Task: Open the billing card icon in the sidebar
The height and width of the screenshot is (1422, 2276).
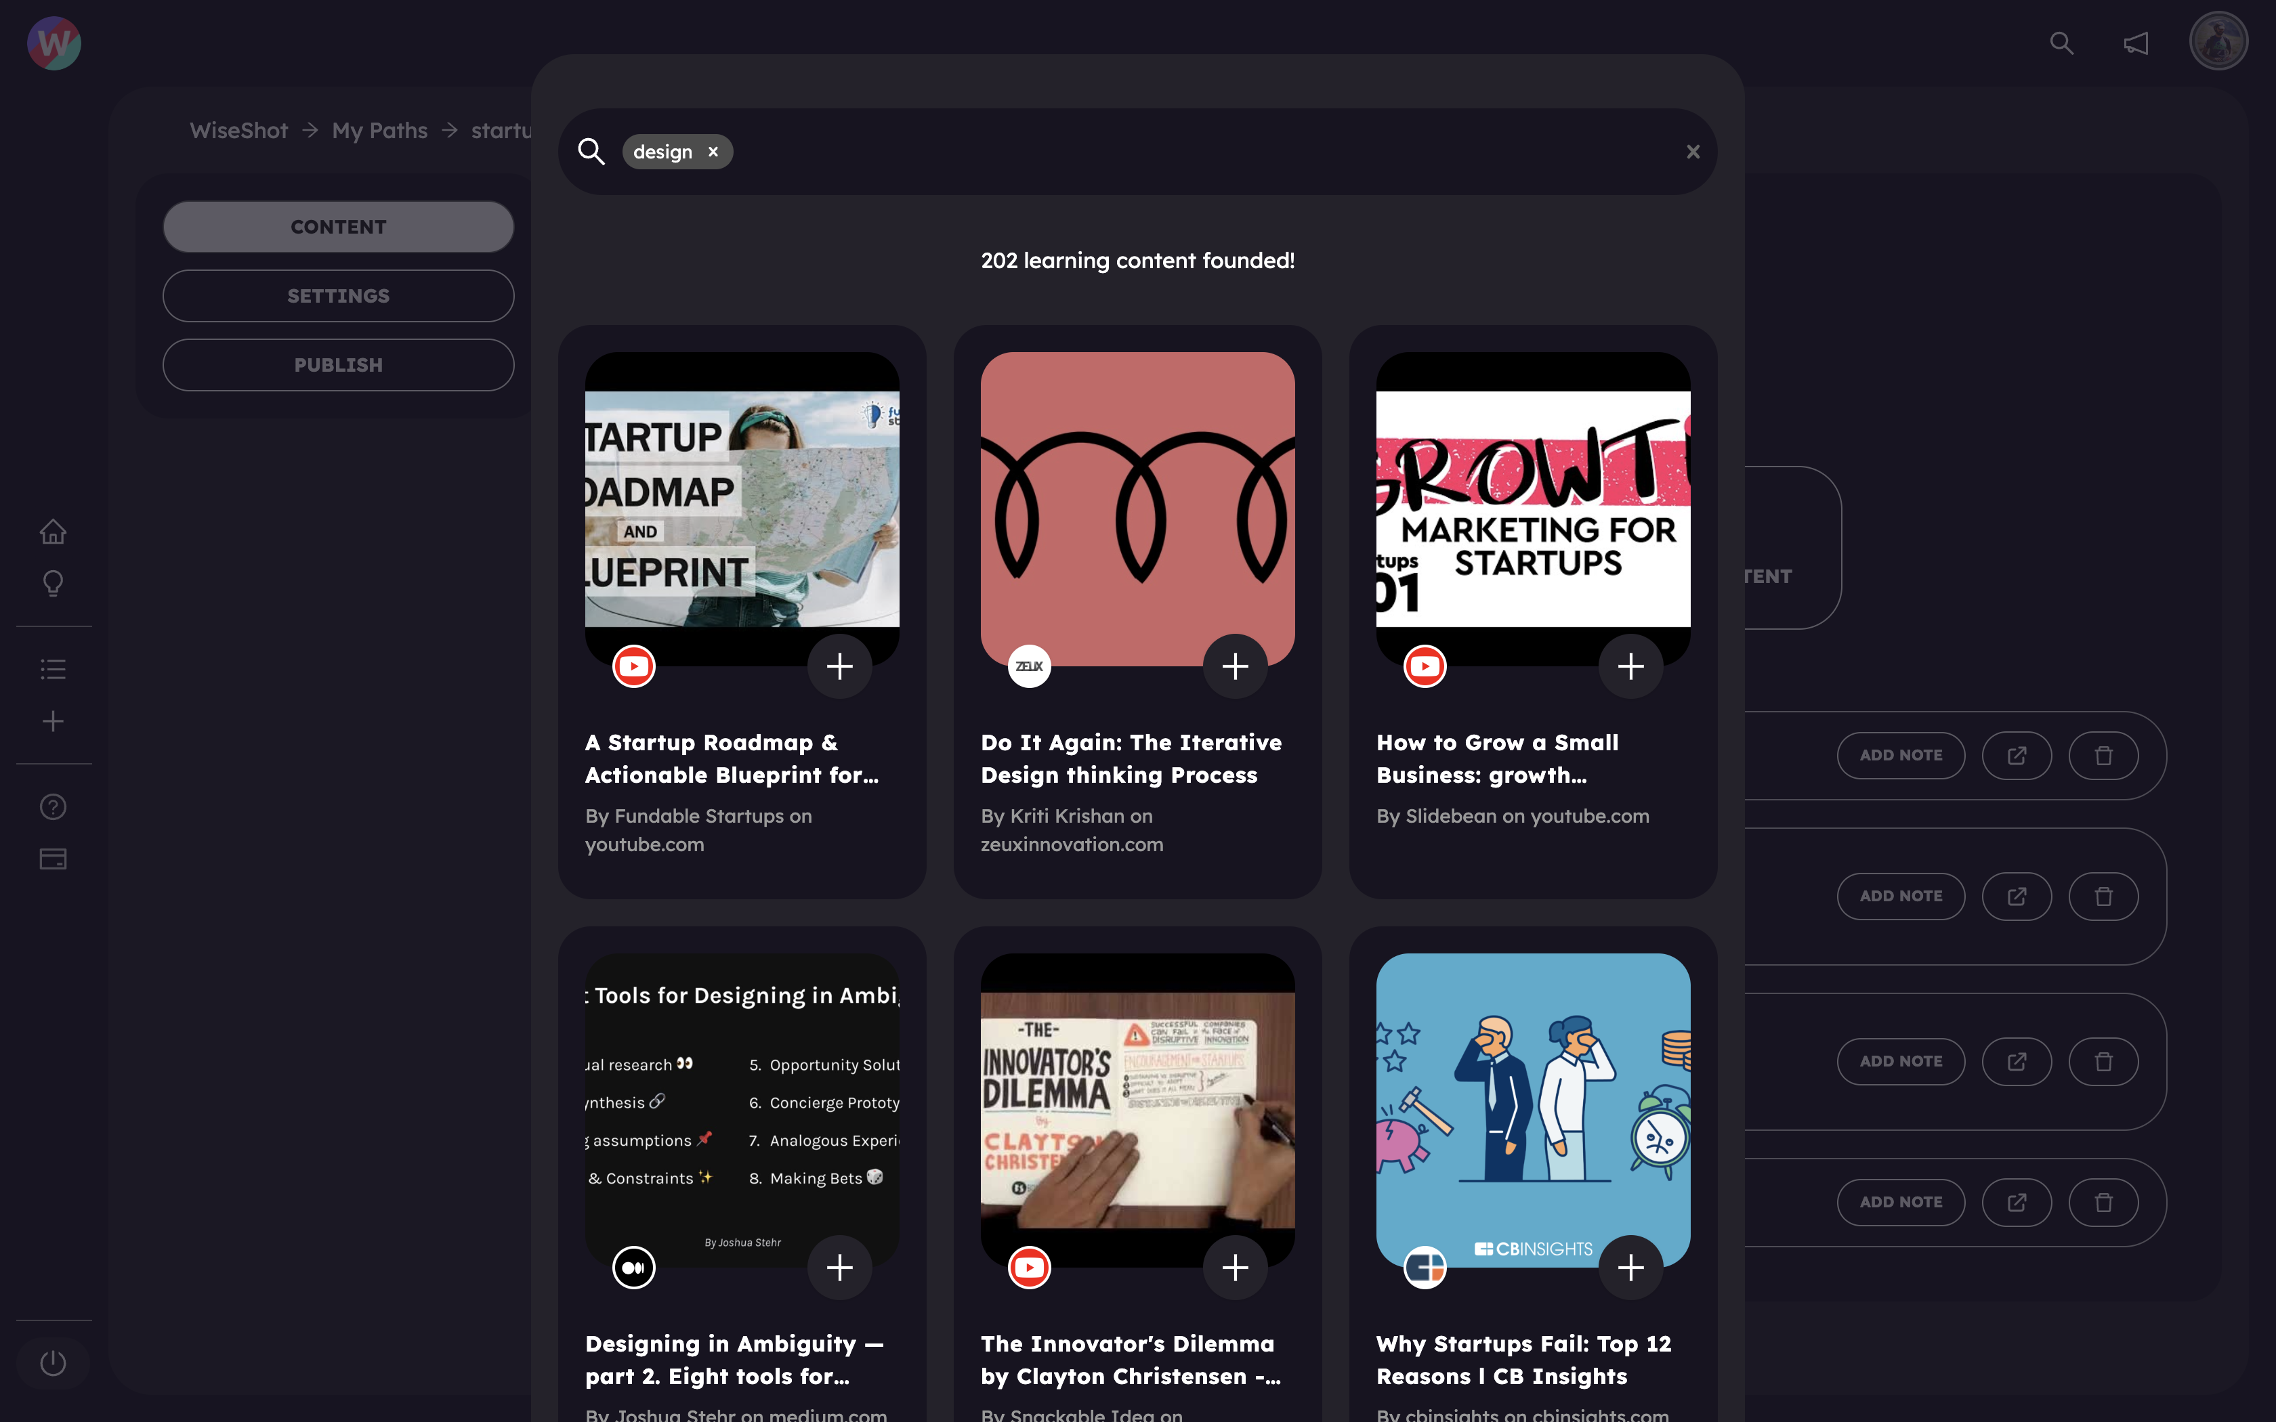Action: [53, 859]
